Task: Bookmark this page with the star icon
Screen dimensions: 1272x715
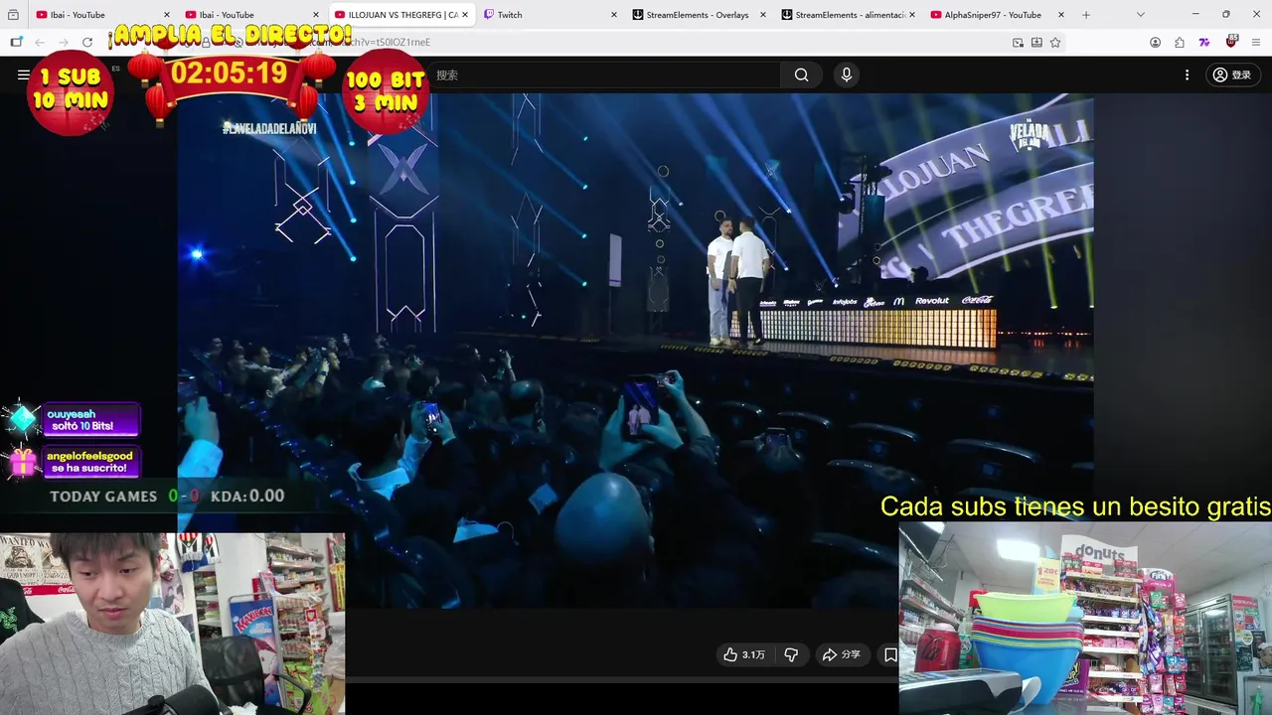Action: coord(1055,43)
